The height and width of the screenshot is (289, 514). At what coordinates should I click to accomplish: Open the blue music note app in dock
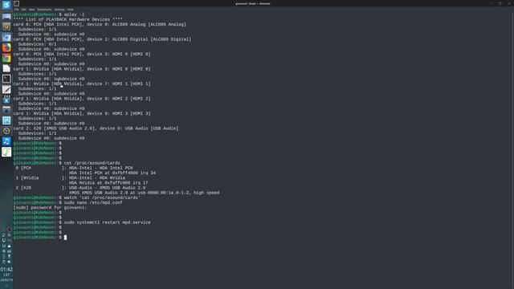click(x=6, y=141)
